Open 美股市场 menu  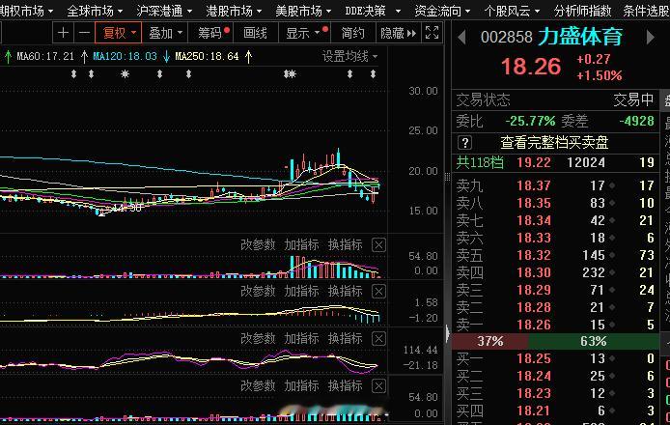pyautogui.click(x=303, y=11)
